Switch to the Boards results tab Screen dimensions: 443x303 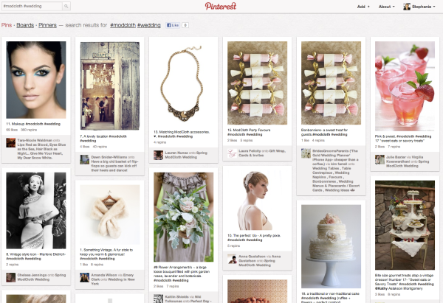25,25
